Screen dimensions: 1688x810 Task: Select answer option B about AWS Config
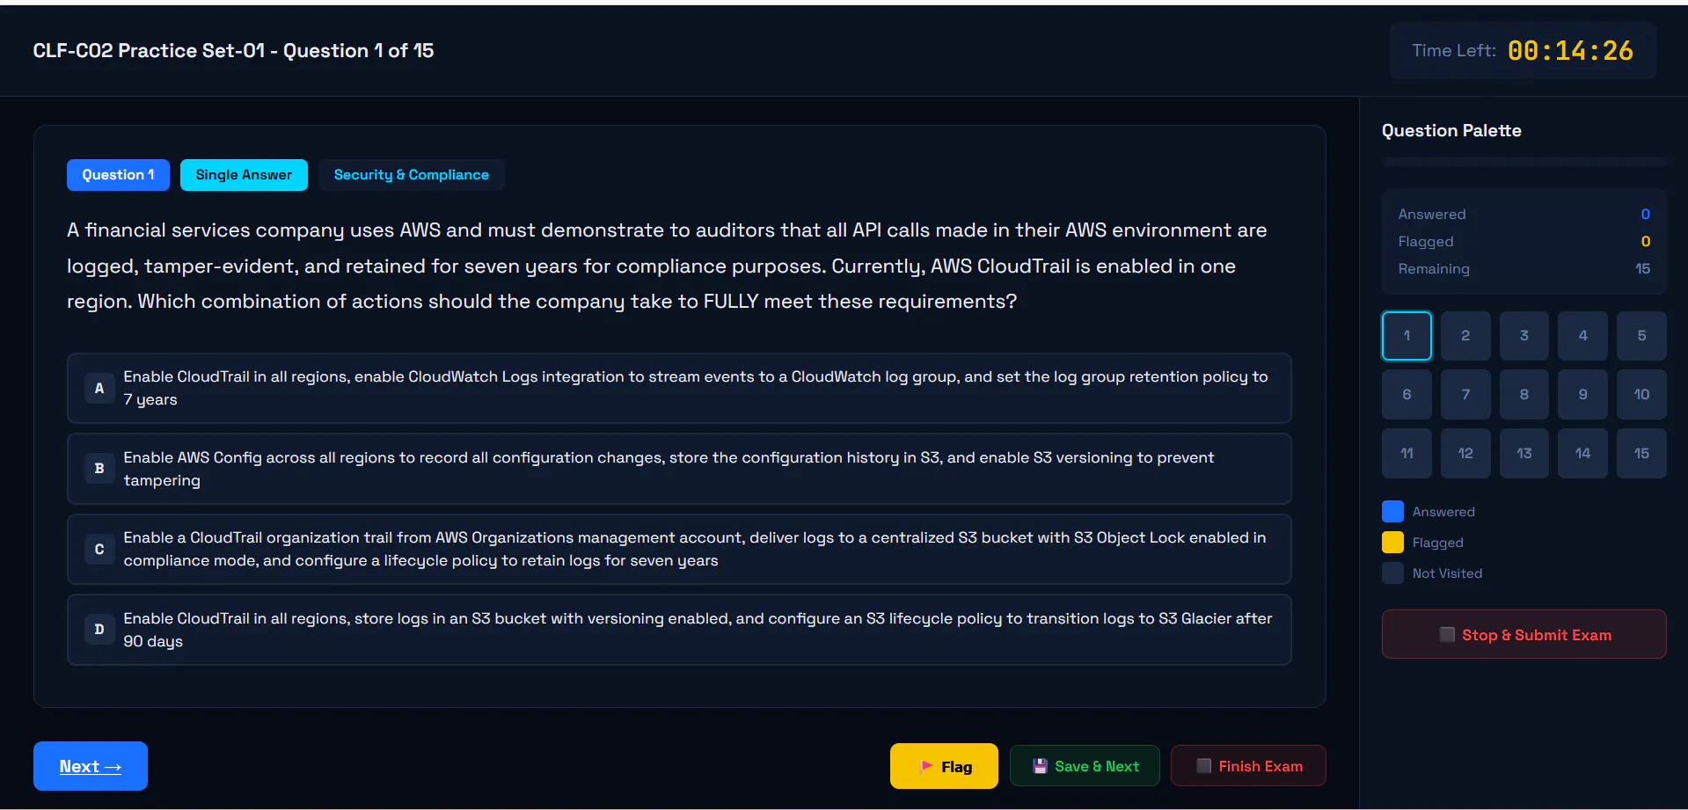point(679,469)
